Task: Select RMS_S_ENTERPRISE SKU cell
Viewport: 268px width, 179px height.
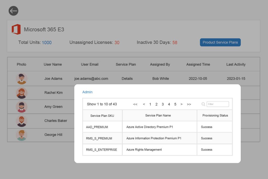Action: 102,150
